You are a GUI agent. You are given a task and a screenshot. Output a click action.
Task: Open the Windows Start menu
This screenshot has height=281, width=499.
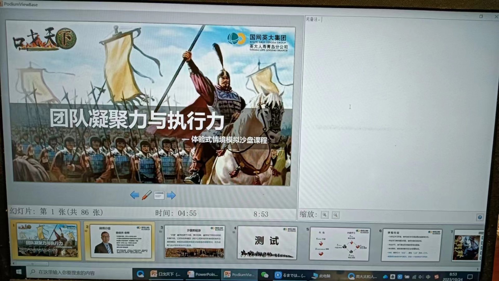(19, 272)
